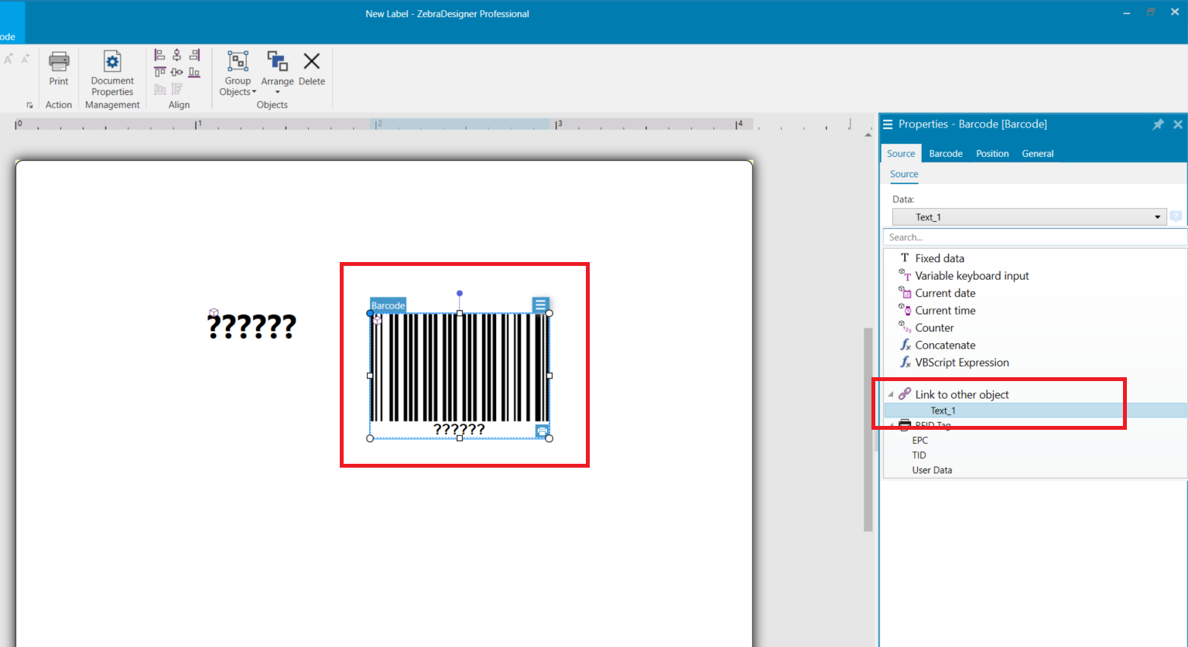Click the data source Search field
This screenshot has width=1188, height=647.
1035,237
